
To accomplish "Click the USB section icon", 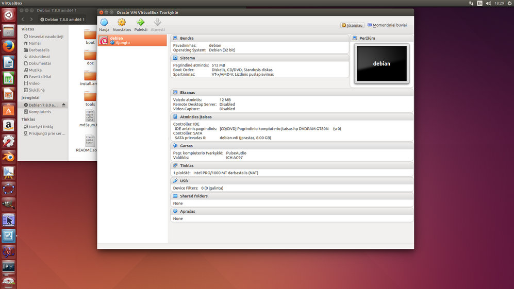I will click(176, 181).
